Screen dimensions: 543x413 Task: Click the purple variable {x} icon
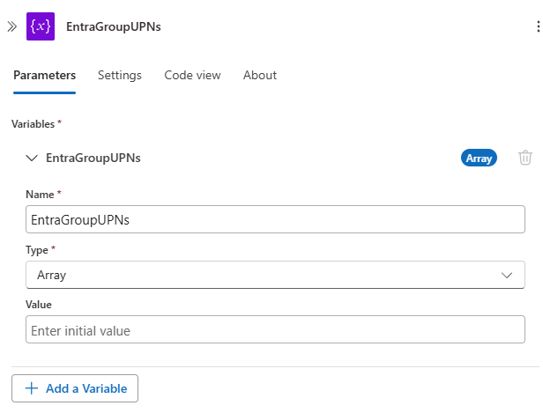coord(41,26)
